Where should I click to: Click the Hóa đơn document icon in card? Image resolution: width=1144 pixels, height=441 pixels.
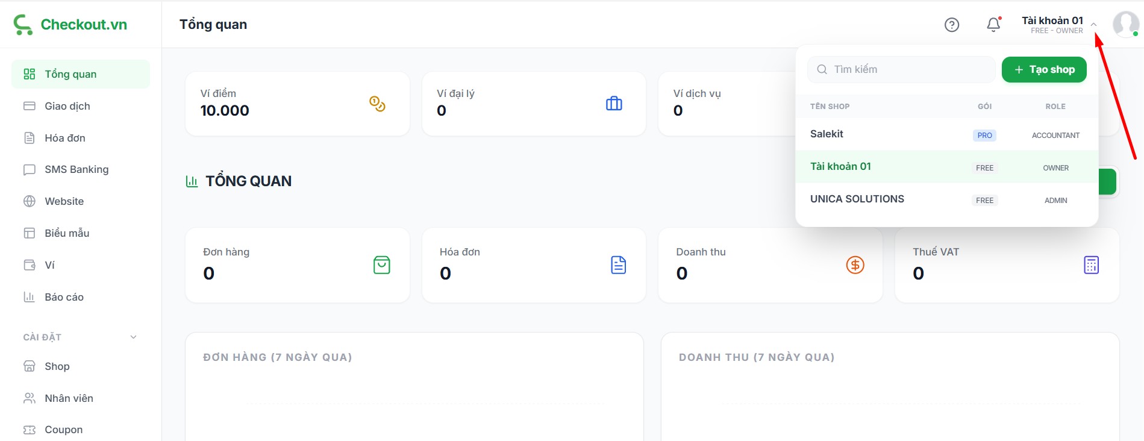(x=618, y=265)
